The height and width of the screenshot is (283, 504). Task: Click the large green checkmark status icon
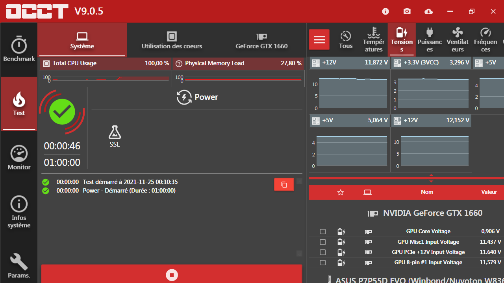click(62, 112)
